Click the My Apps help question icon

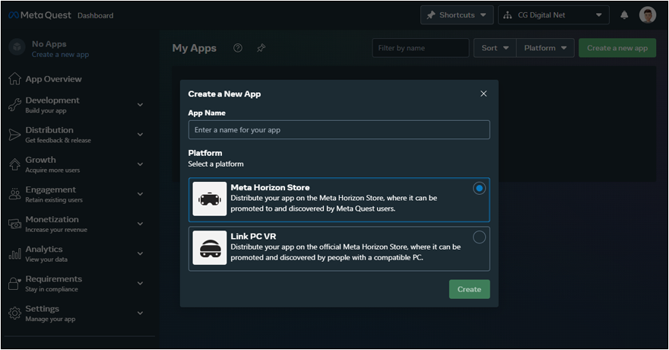tap(238, 48)
